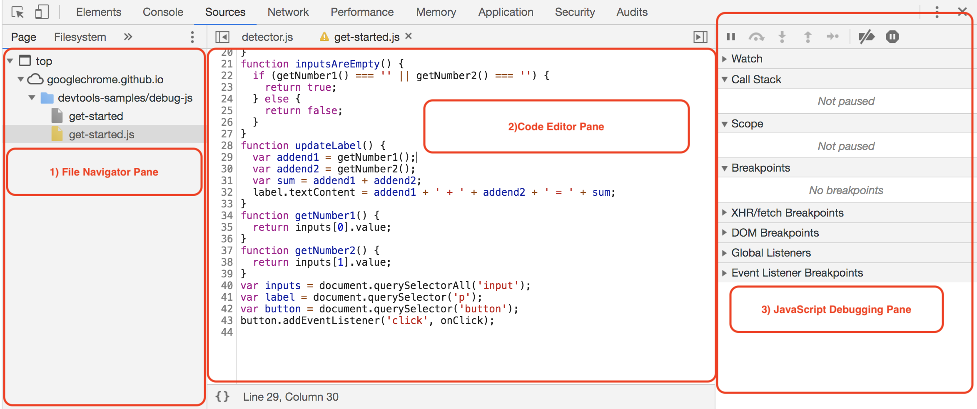The width and height of the screenshot is (977, 409).
Task: Switch to the detector.js editor tab
Action: (267, 37)
